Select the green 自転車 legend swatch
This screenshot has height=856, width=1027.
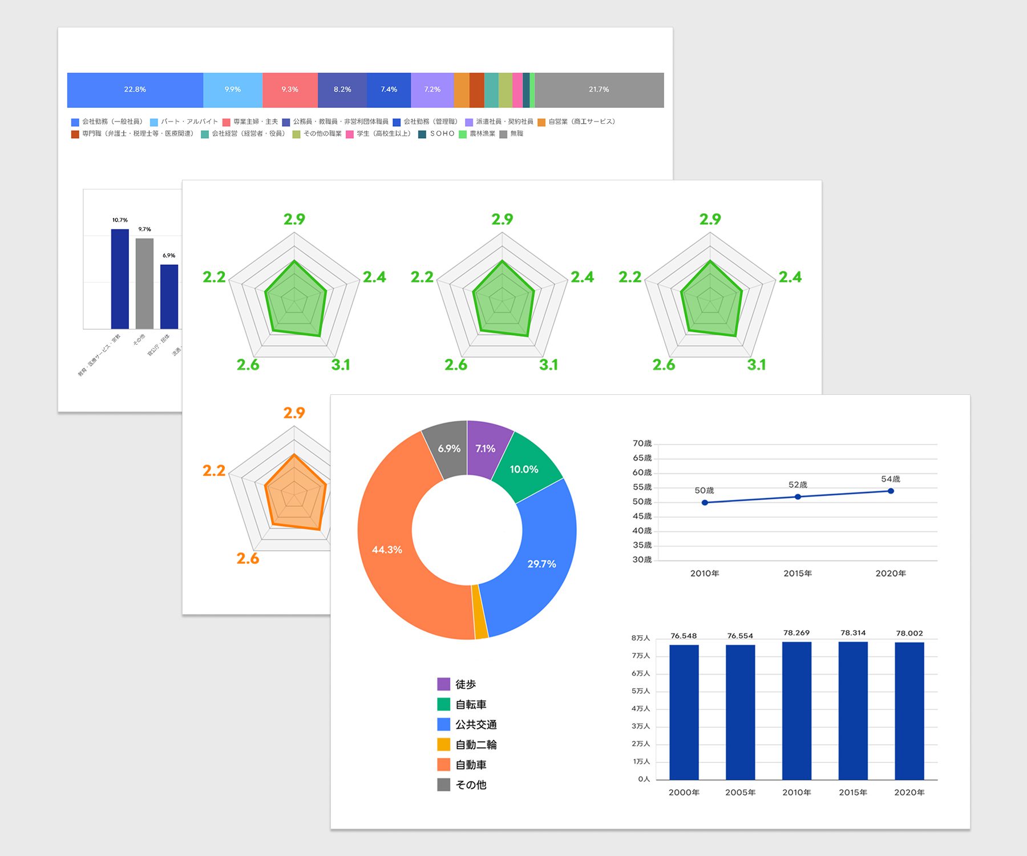tap(443, 704)
